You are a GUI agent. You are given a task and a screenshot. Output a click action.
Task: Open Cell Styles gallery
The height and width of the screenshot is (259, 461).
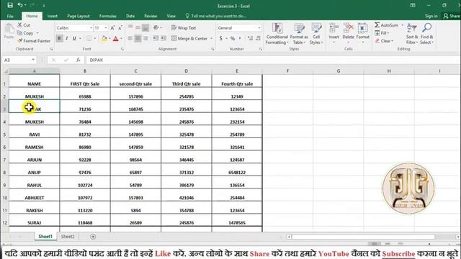click(x=316, y=34)
